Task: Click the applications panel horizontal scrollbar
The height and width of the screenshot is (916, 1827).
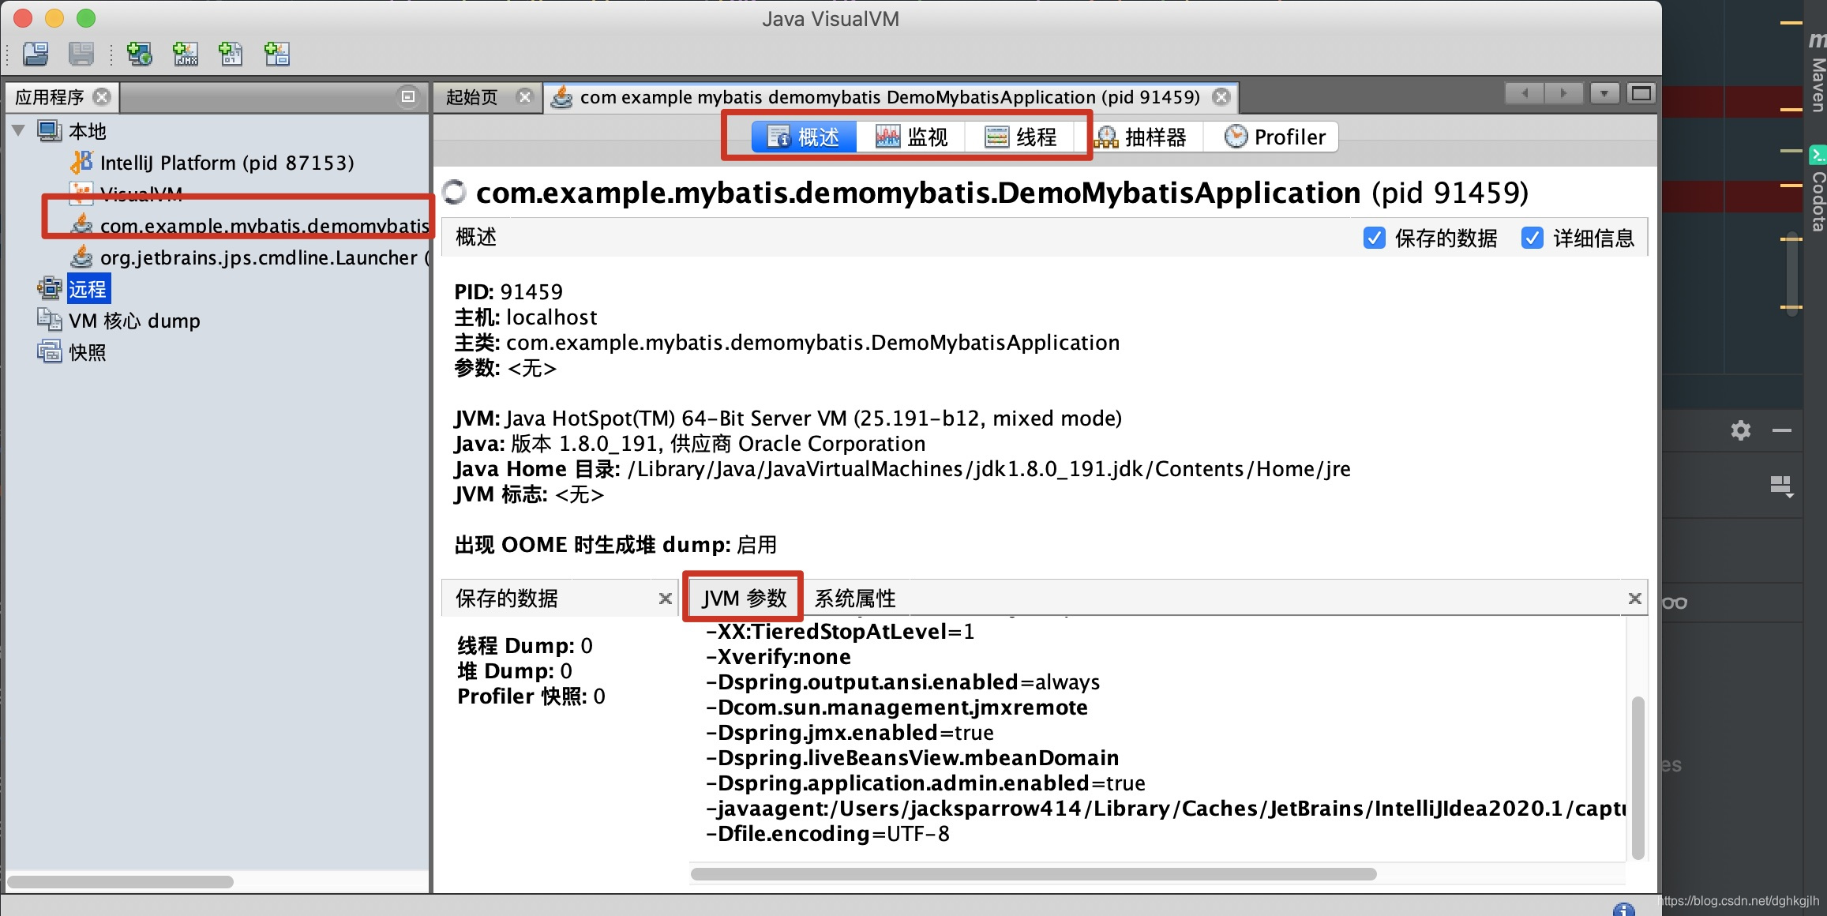Action: [120, 881]
